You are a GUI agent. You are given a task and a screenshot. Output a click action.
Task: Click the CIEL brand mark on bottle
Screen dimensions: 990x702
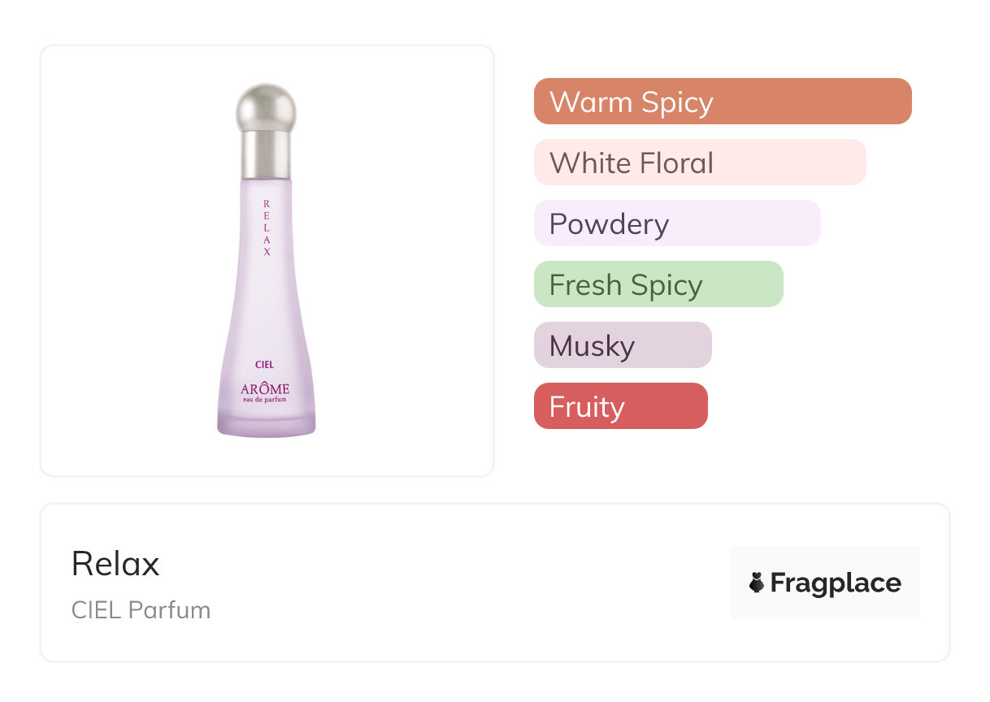coord(265,365)
